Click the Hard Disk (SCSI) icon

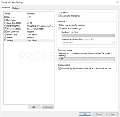pos(6,23)
